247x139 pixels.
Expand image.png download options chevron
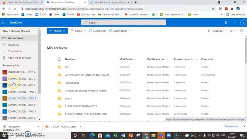(x=38, y=127)
